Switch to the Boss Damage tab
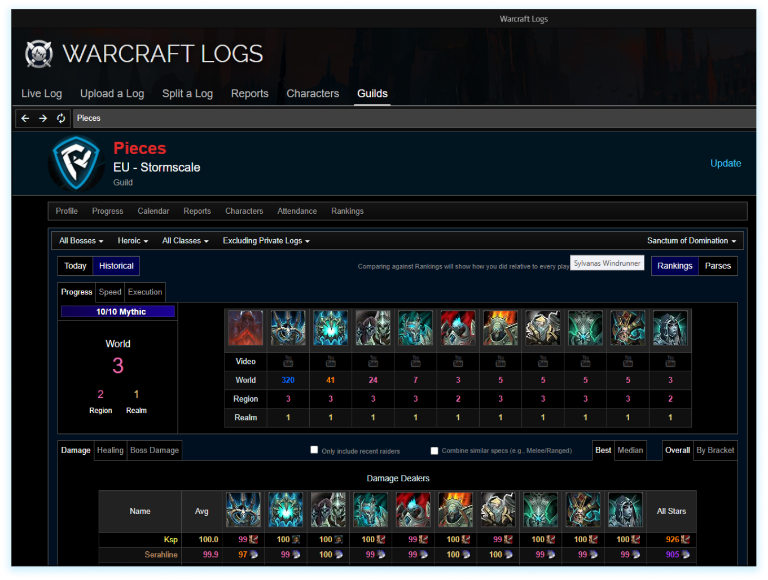This screenshot has width=768, height=580. tap(155, 450)
